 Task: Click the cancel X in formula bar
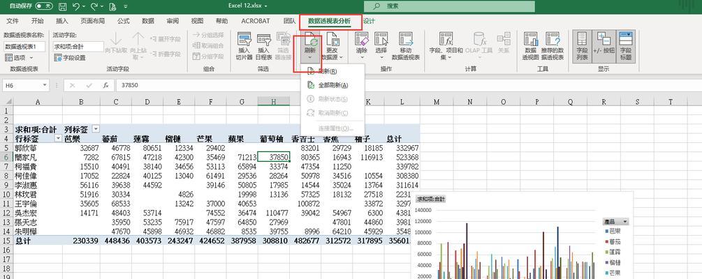click(73, 85)
